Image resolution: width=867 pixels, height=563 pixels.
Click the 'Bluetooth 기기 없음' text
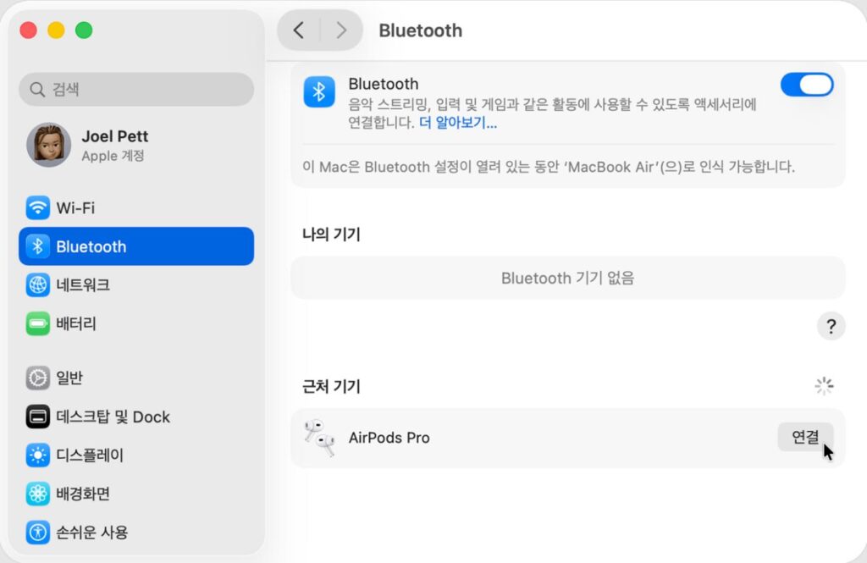(x=567, y=278)
